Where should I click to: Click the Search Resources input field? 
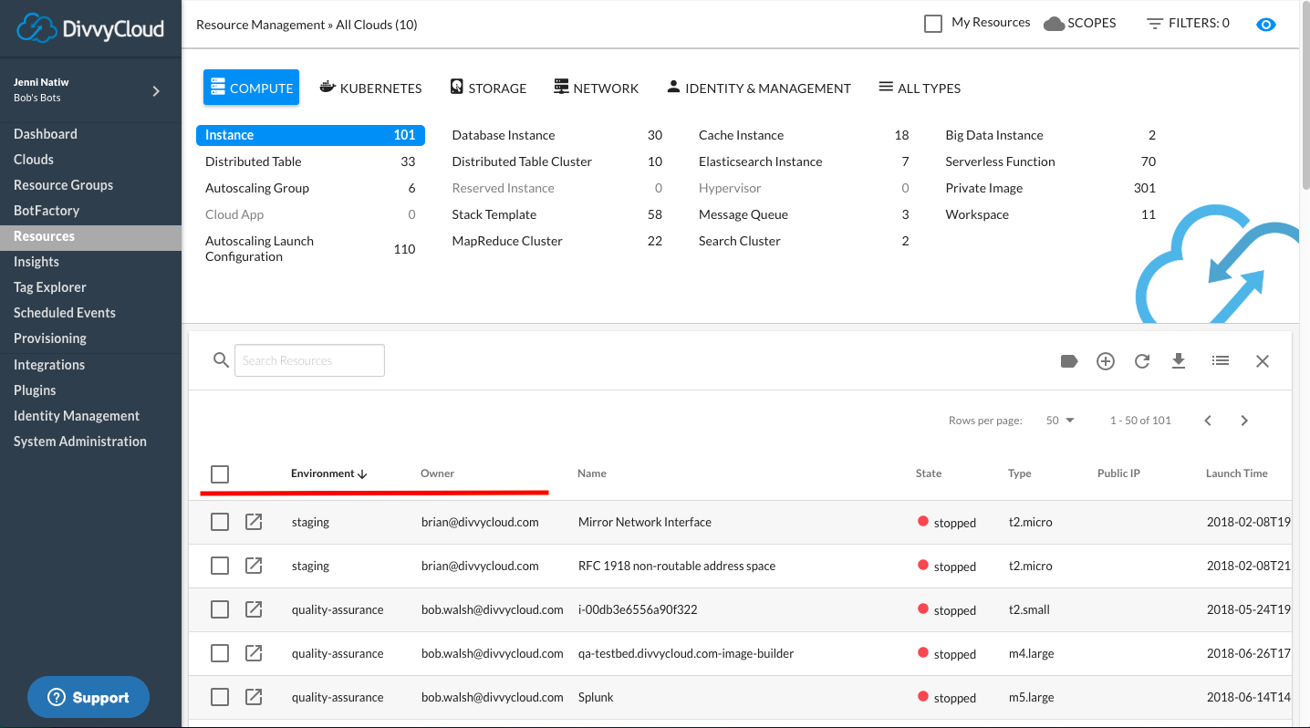(309, 360)
